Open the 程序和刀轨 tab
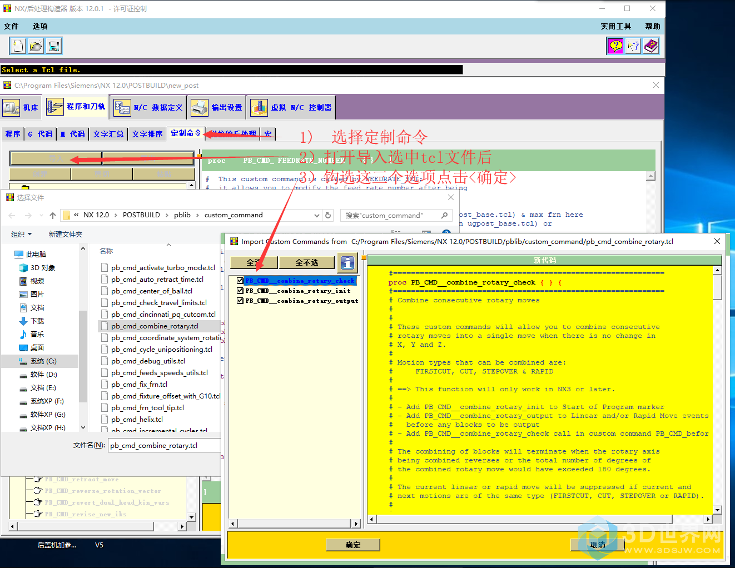735x568 pixels. point(76,106)
